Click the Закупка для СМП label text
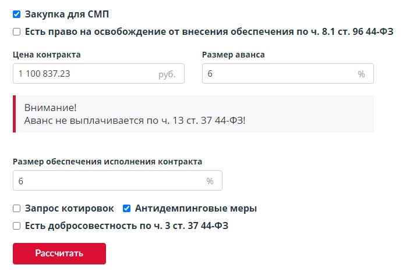 [66, 14]
